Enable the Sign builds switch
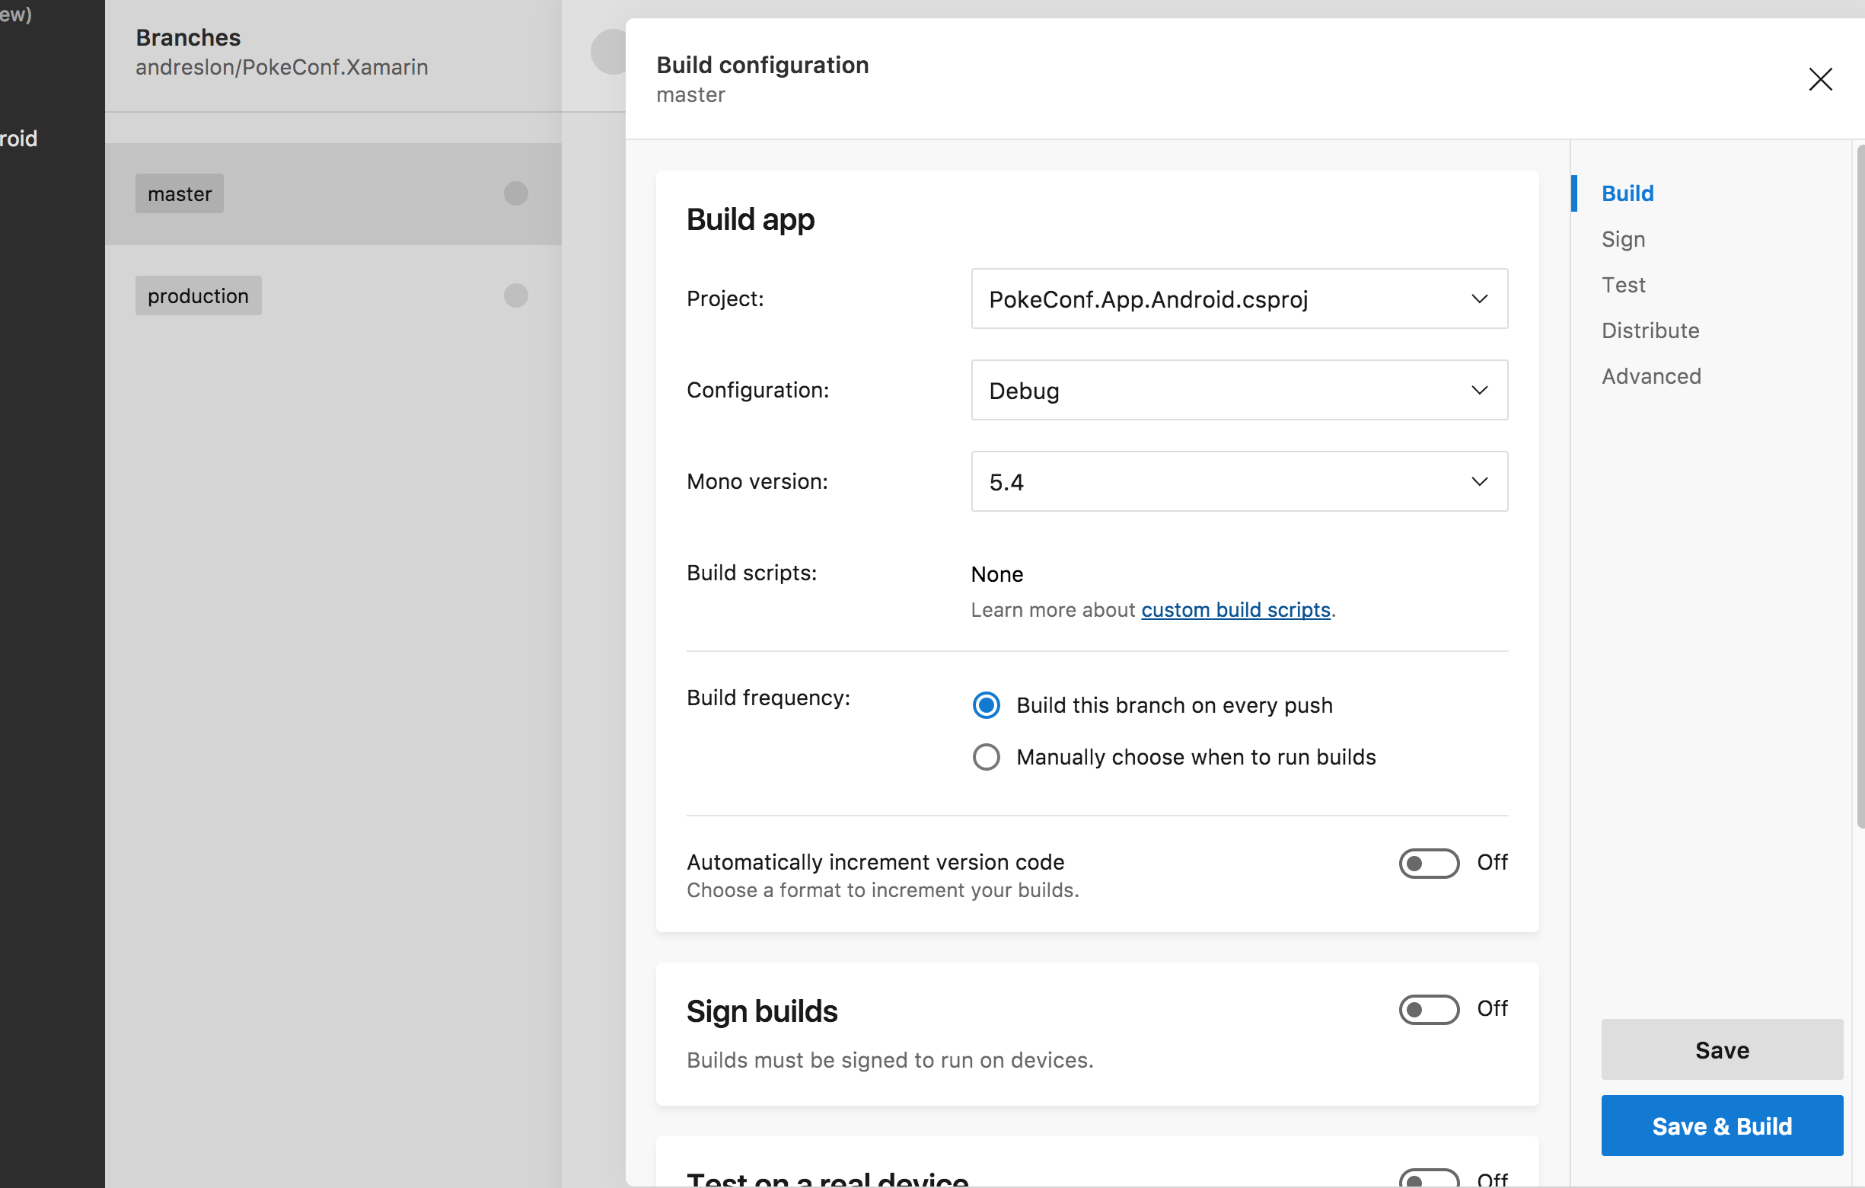Viewport: 1865px width, 1188px height. 1427,1009
